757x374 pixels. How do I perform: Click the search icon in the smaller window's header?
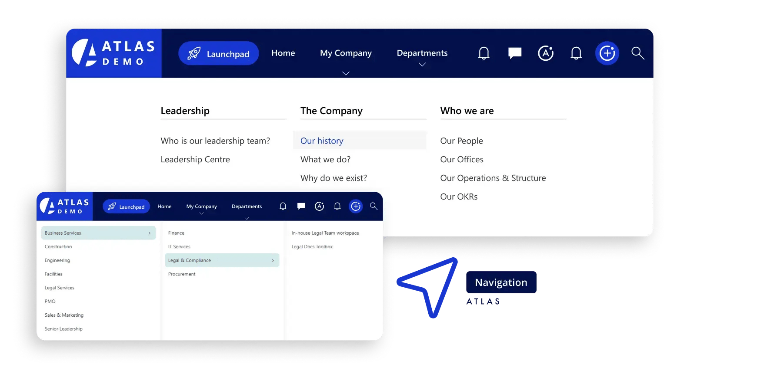[373, 206]
